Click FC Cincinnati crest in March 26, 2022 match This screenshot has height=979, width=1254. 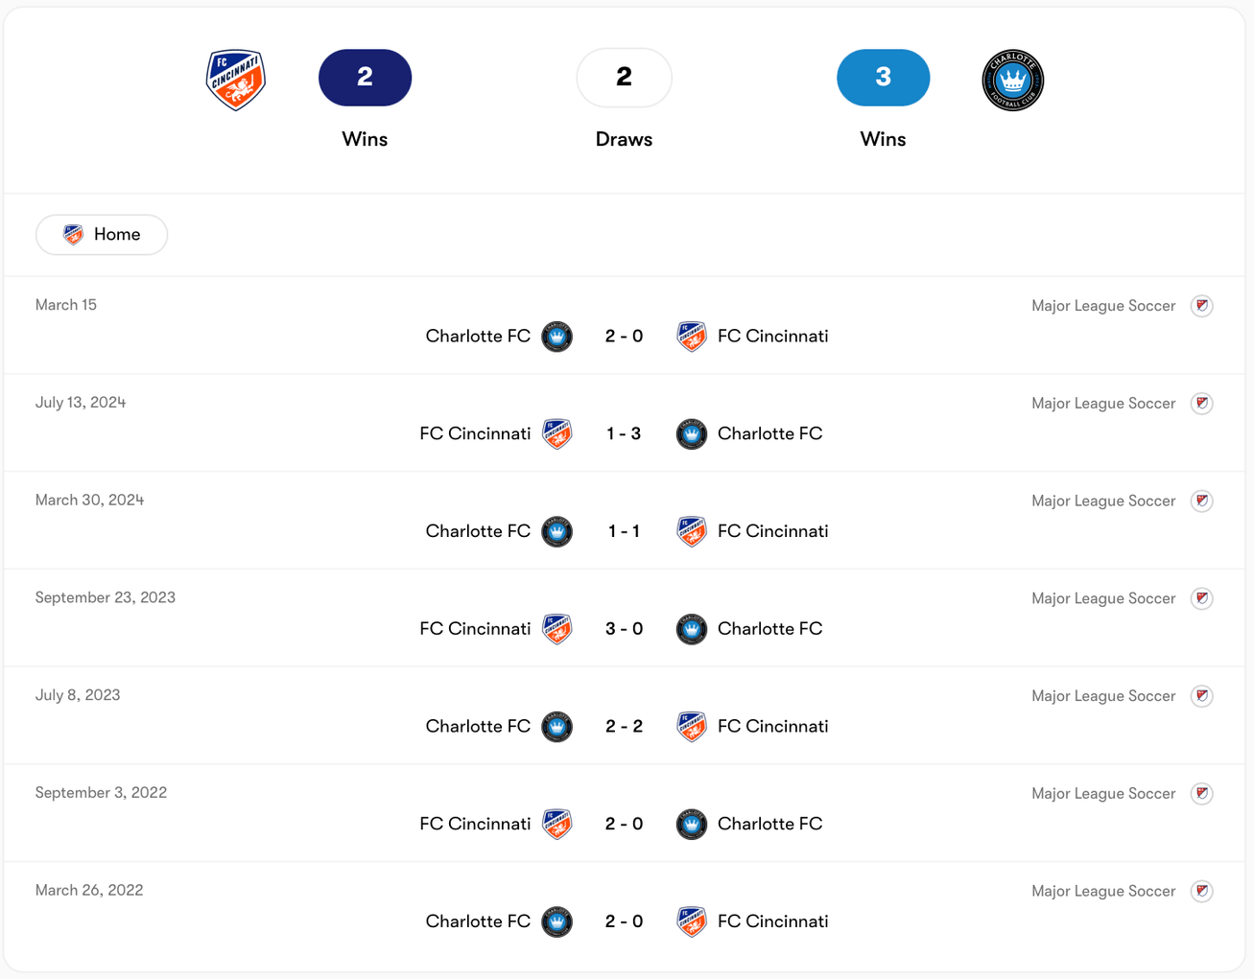(x=691, y=921)
